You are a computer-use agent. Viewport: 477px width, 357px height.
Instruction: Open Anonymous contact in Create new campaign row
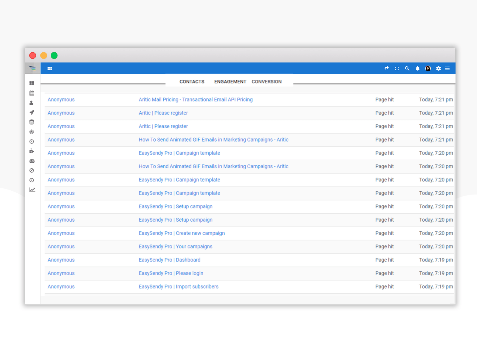pos(61,233)
